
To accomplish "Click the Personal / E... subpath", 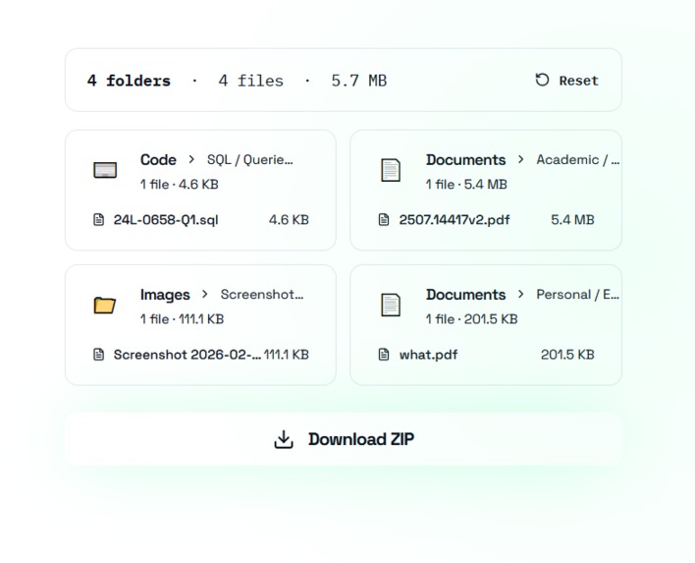I will (578, 295).
